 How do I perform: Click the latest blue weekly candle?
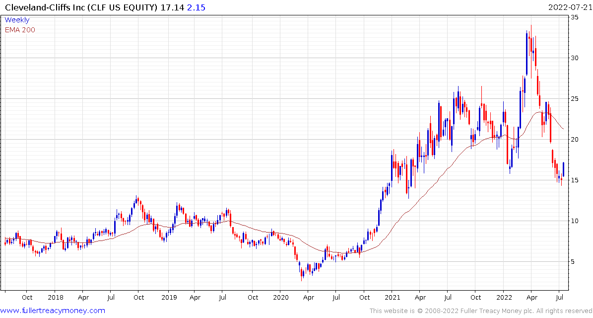tap(564, 169)
